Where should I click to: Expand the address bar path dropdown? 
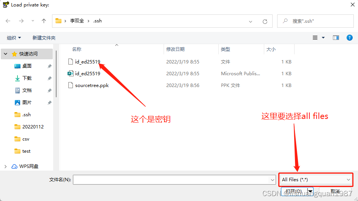(251, 21)
